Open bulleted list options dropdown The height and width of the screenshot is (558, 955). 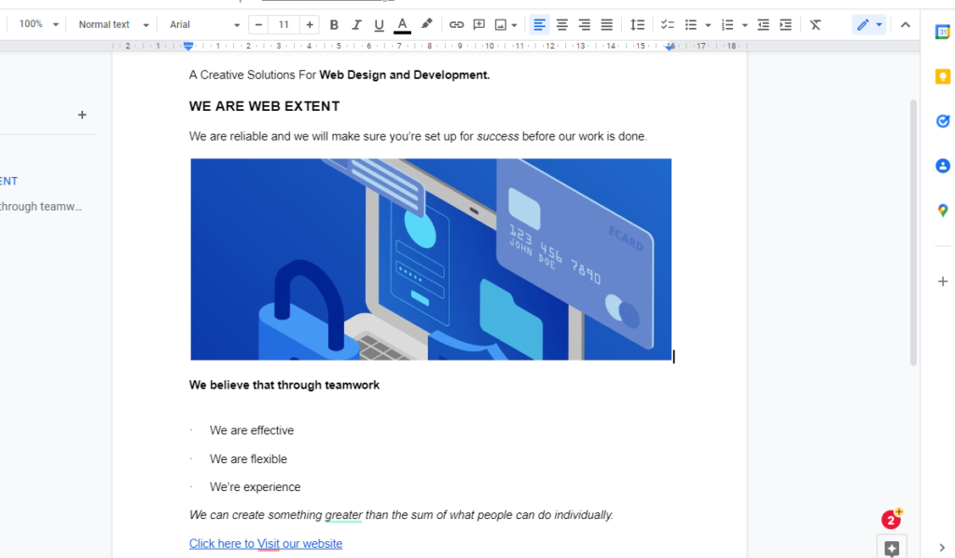(708, 25)
